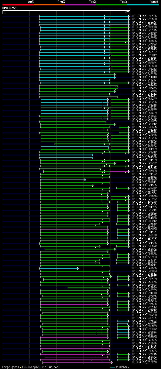Select the UniRef100_P93848 label
The height and width of the screenshot is (369, 161).
pos(144,132)
